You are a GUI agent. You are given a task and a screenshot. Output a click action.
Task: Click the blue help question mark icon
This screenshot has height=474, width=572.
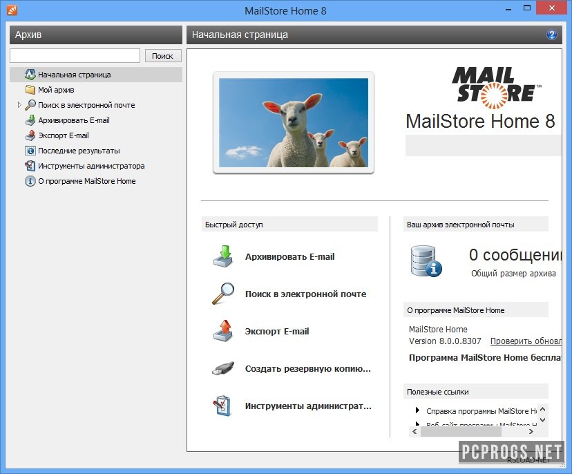(552, 35)
